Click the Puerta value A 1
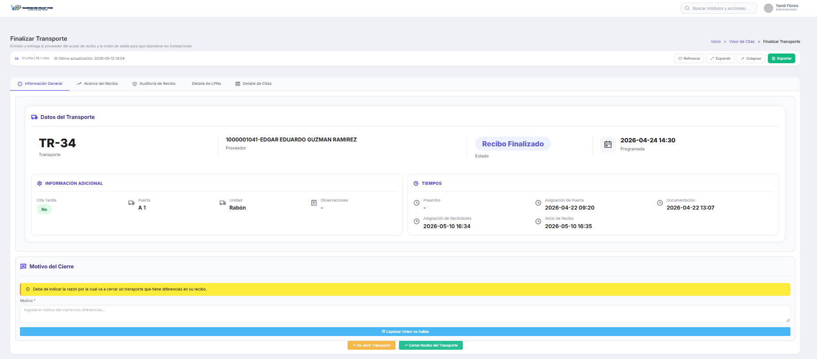The height and width of the screenshot is (359, 817). click(142, 208)
